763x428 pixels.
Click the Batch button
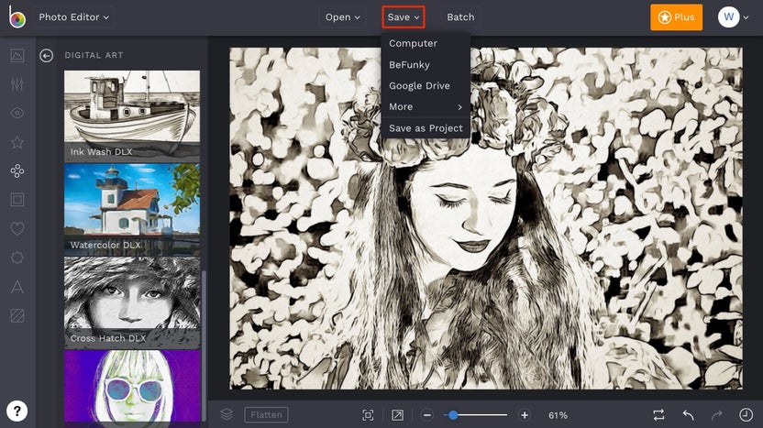click(460, 17)
